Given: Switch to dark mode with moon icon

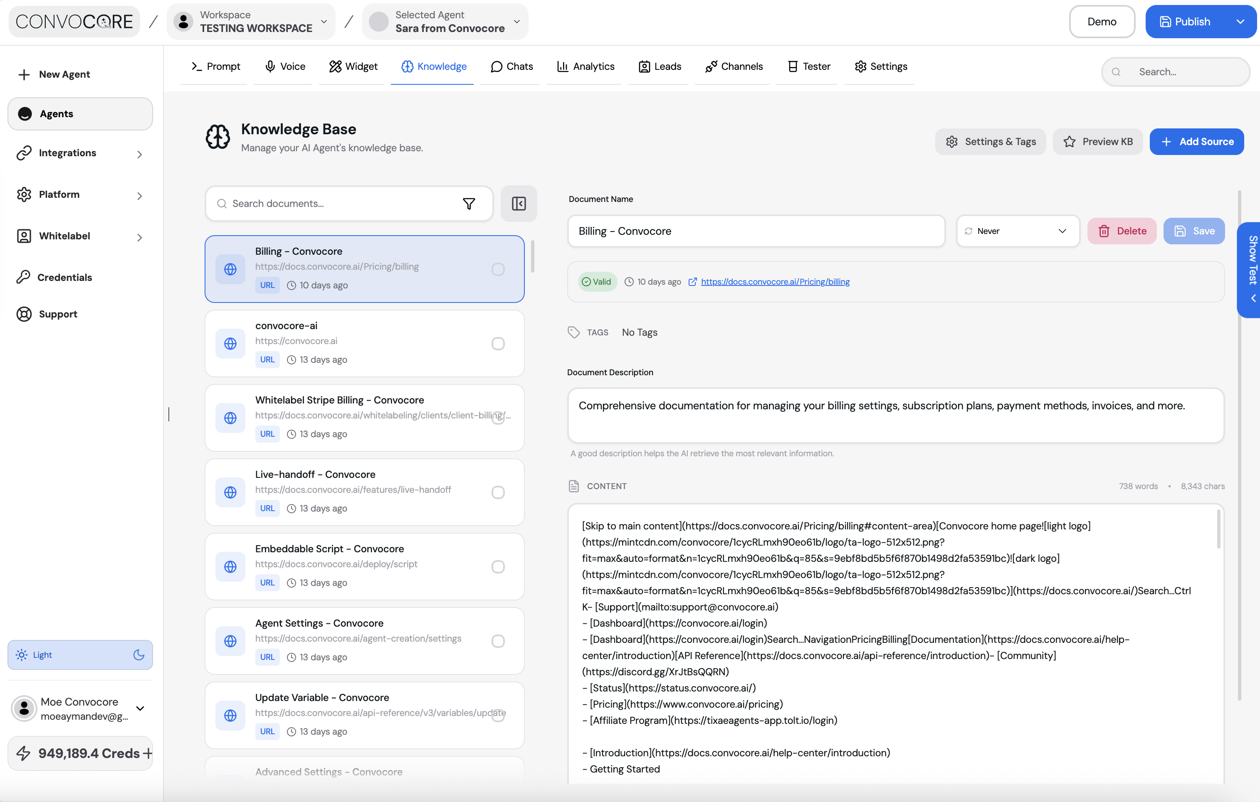Looking at the screenshot, I should click(138, 654).
